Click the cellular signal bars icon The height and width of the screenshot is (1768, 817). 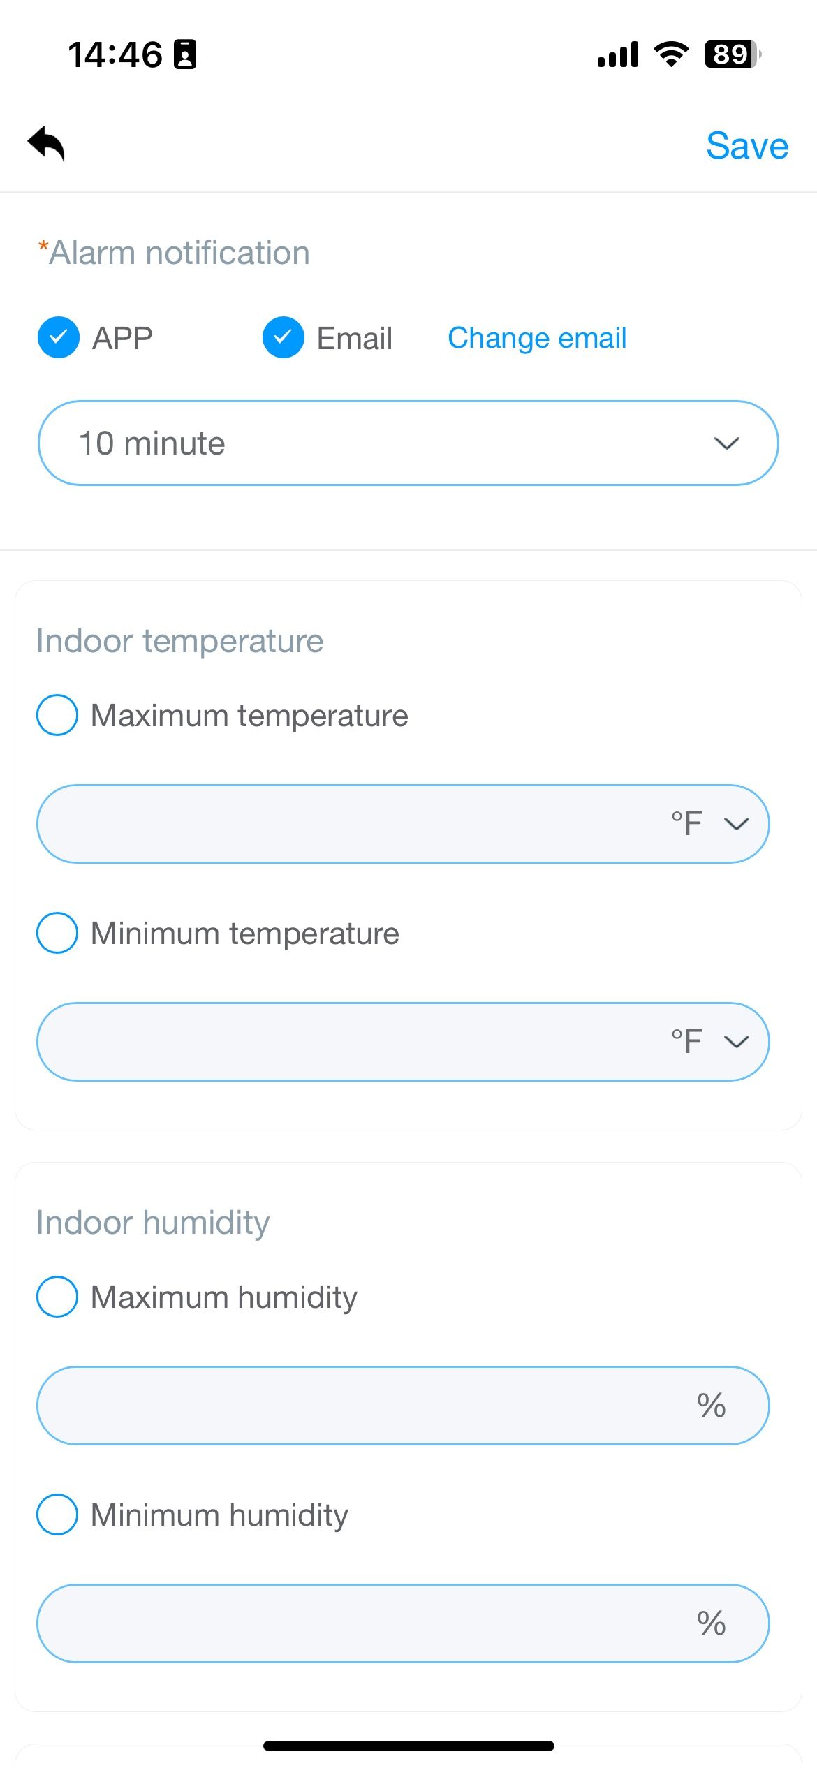pos(617,55)
